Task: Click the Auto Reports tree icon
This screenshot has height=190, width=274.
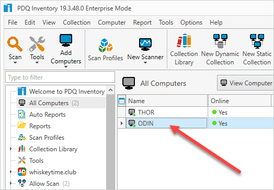Action: (22, 114)
